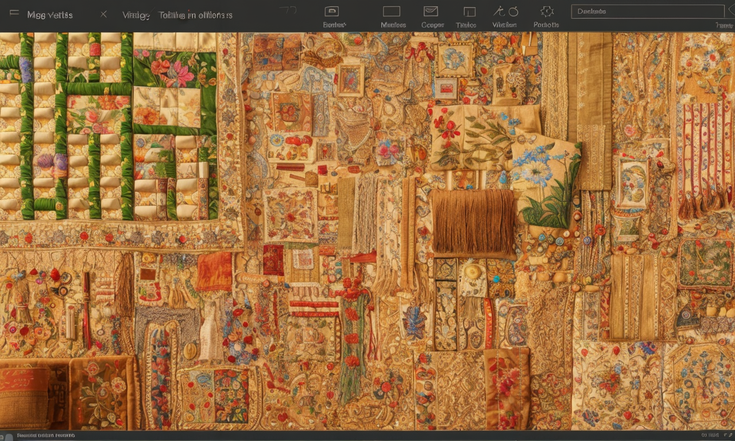Select the blue flower embroidered pillow

point(544,178)
